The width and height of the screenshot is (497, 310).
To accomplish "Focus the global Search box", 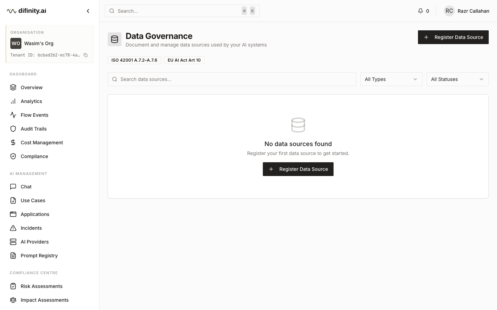I will 182,11.
